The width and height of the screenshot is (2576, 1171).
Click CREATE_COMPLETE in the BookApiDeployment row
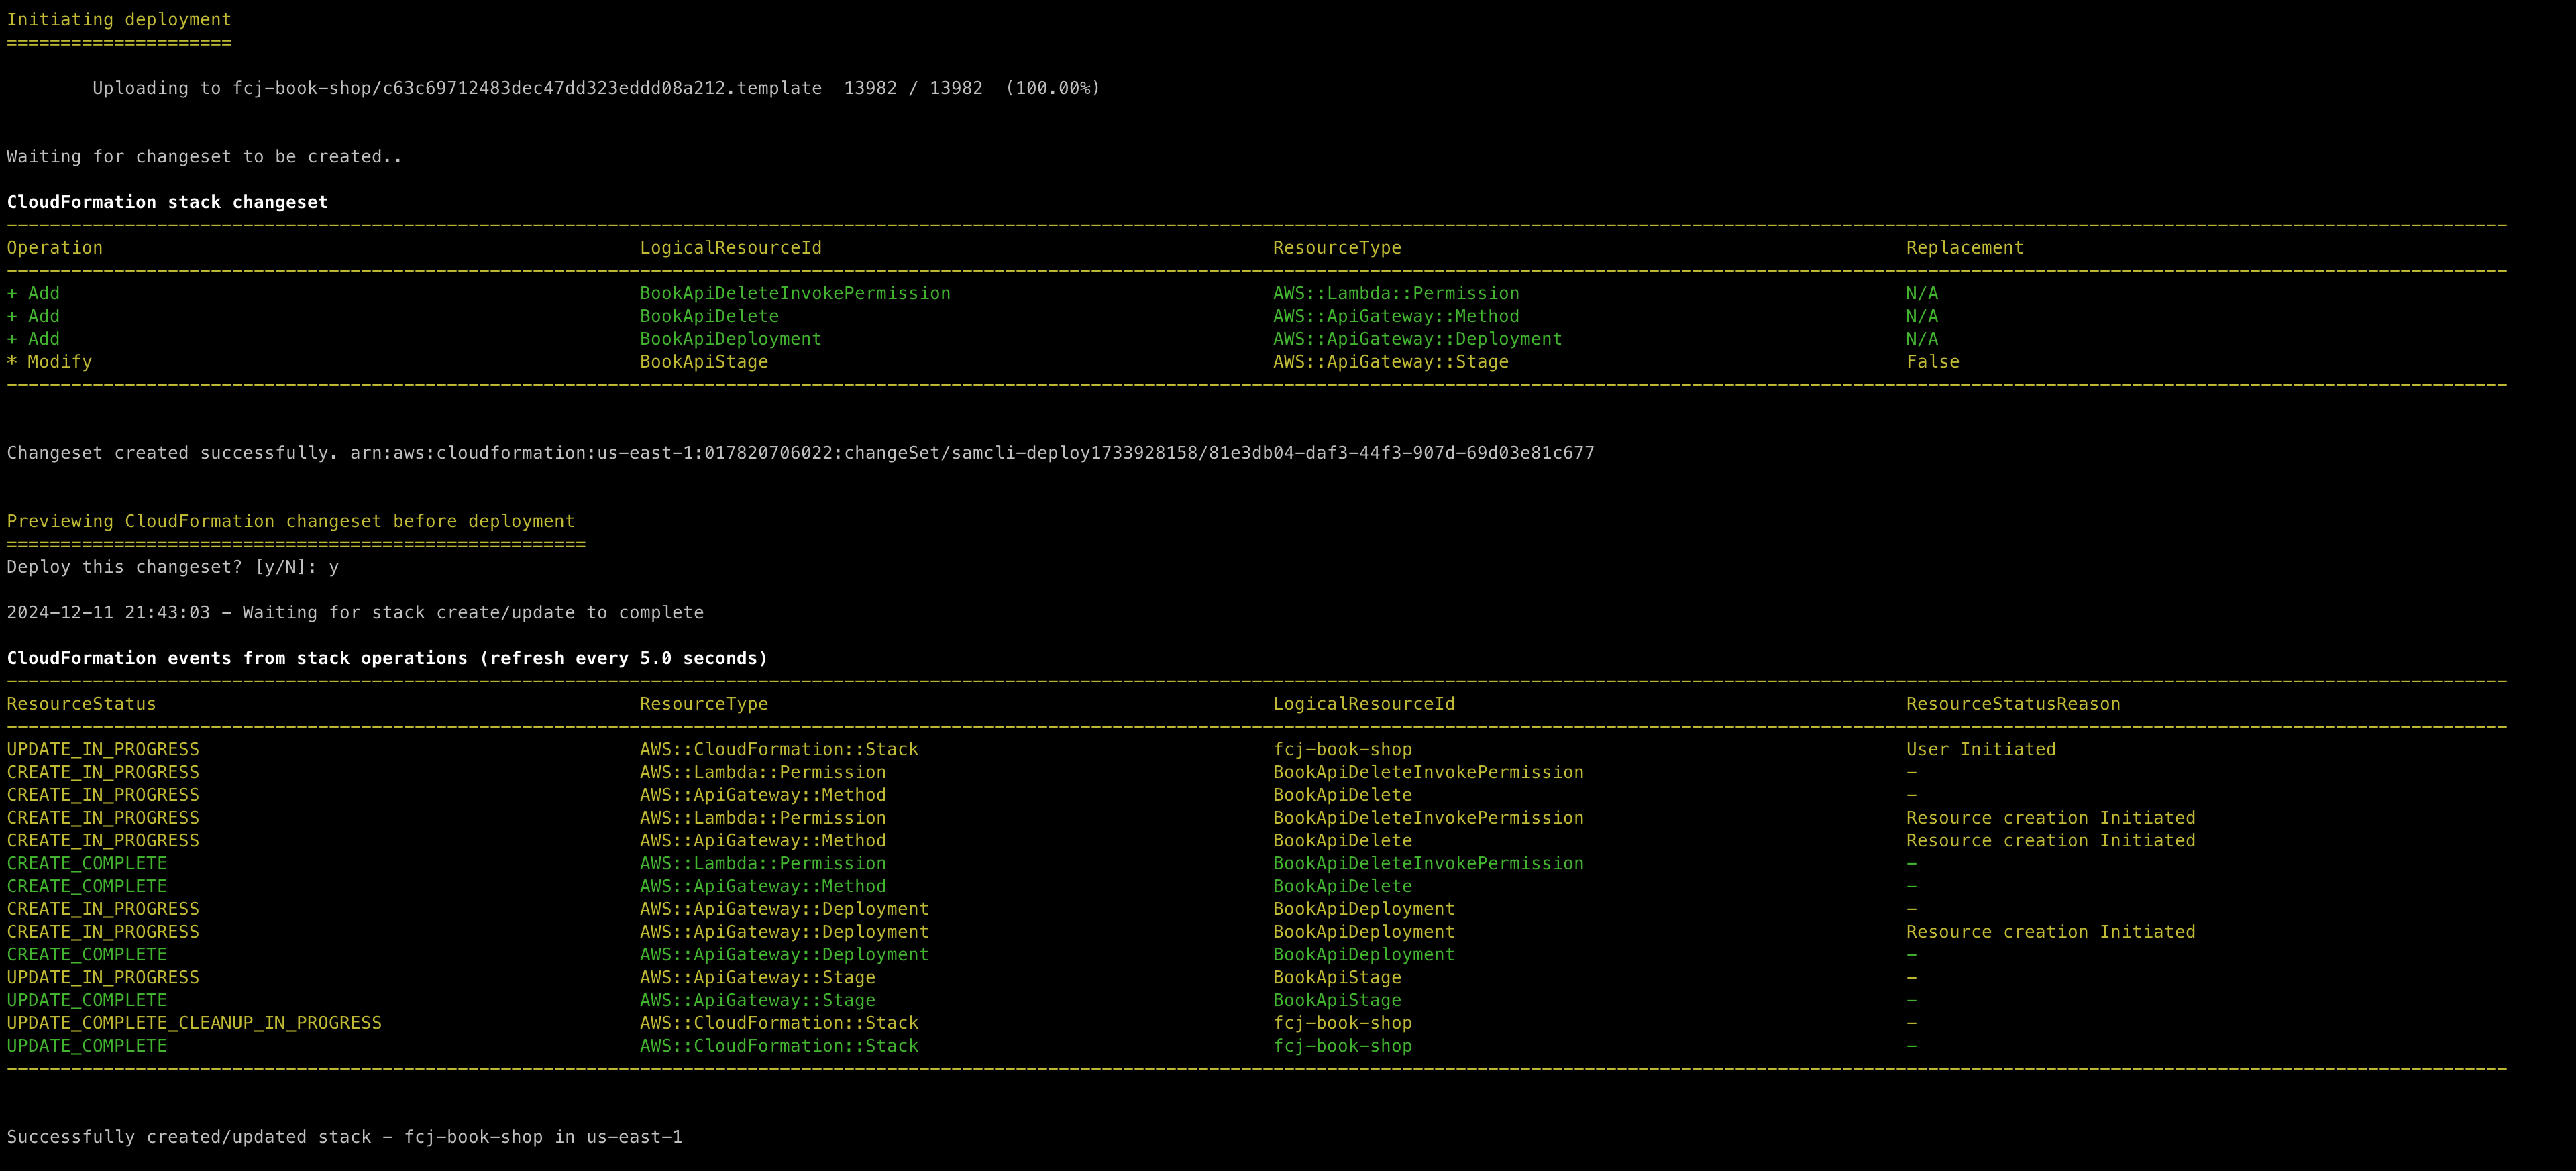click(x=87, y=955)
